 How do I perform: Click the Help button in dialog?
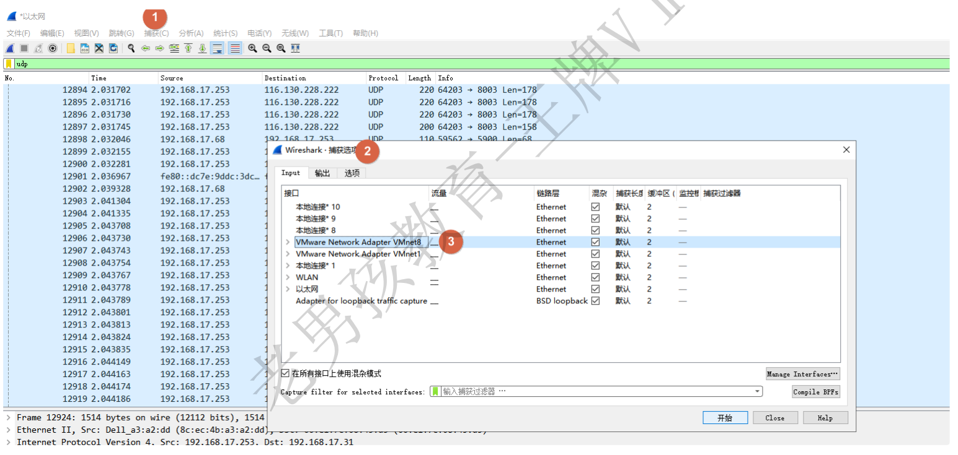coord(825,418)
